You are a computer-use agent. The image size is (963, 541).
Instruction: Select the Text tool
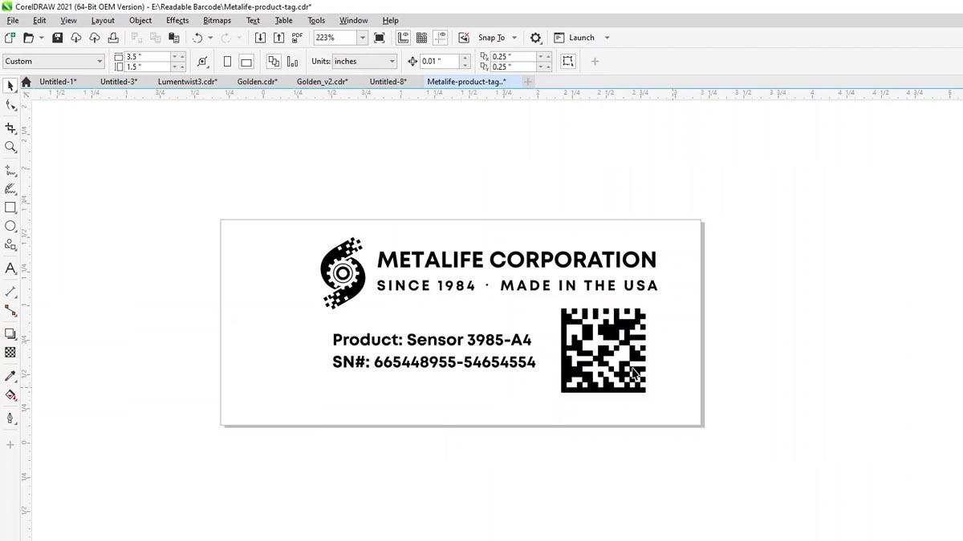(x=10, y=268)
